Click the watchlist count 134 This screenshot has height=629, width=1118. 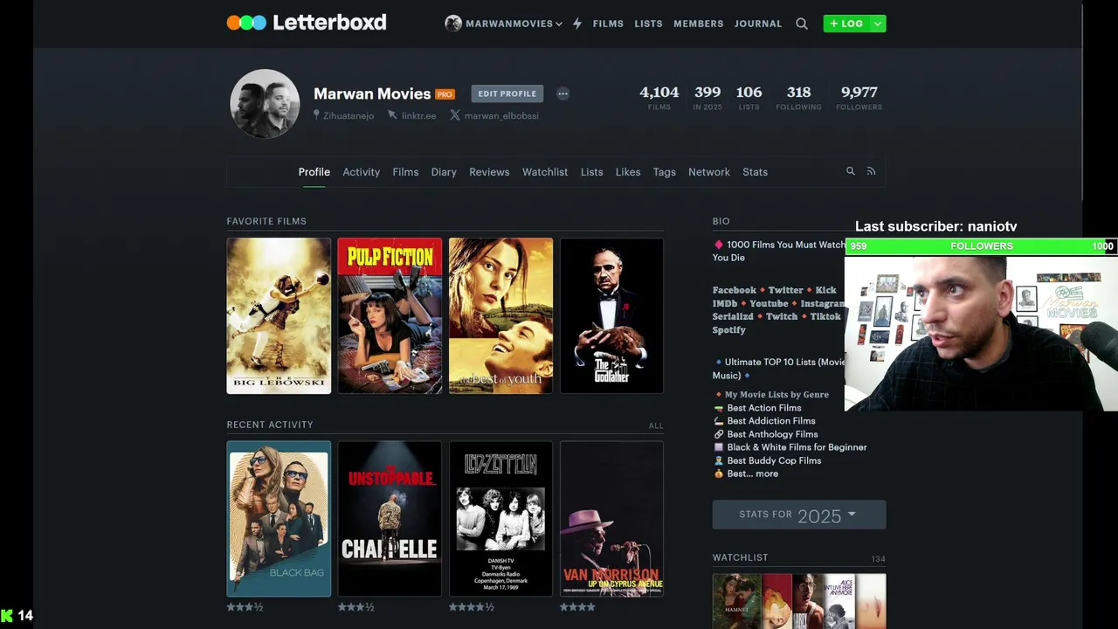(878, 559)
